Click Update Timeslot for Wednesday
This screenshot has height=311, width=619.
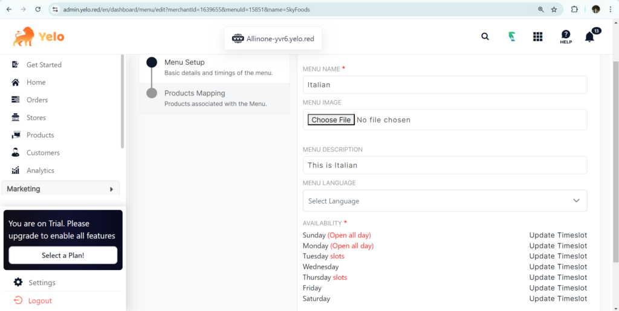(x=558, y=267)
